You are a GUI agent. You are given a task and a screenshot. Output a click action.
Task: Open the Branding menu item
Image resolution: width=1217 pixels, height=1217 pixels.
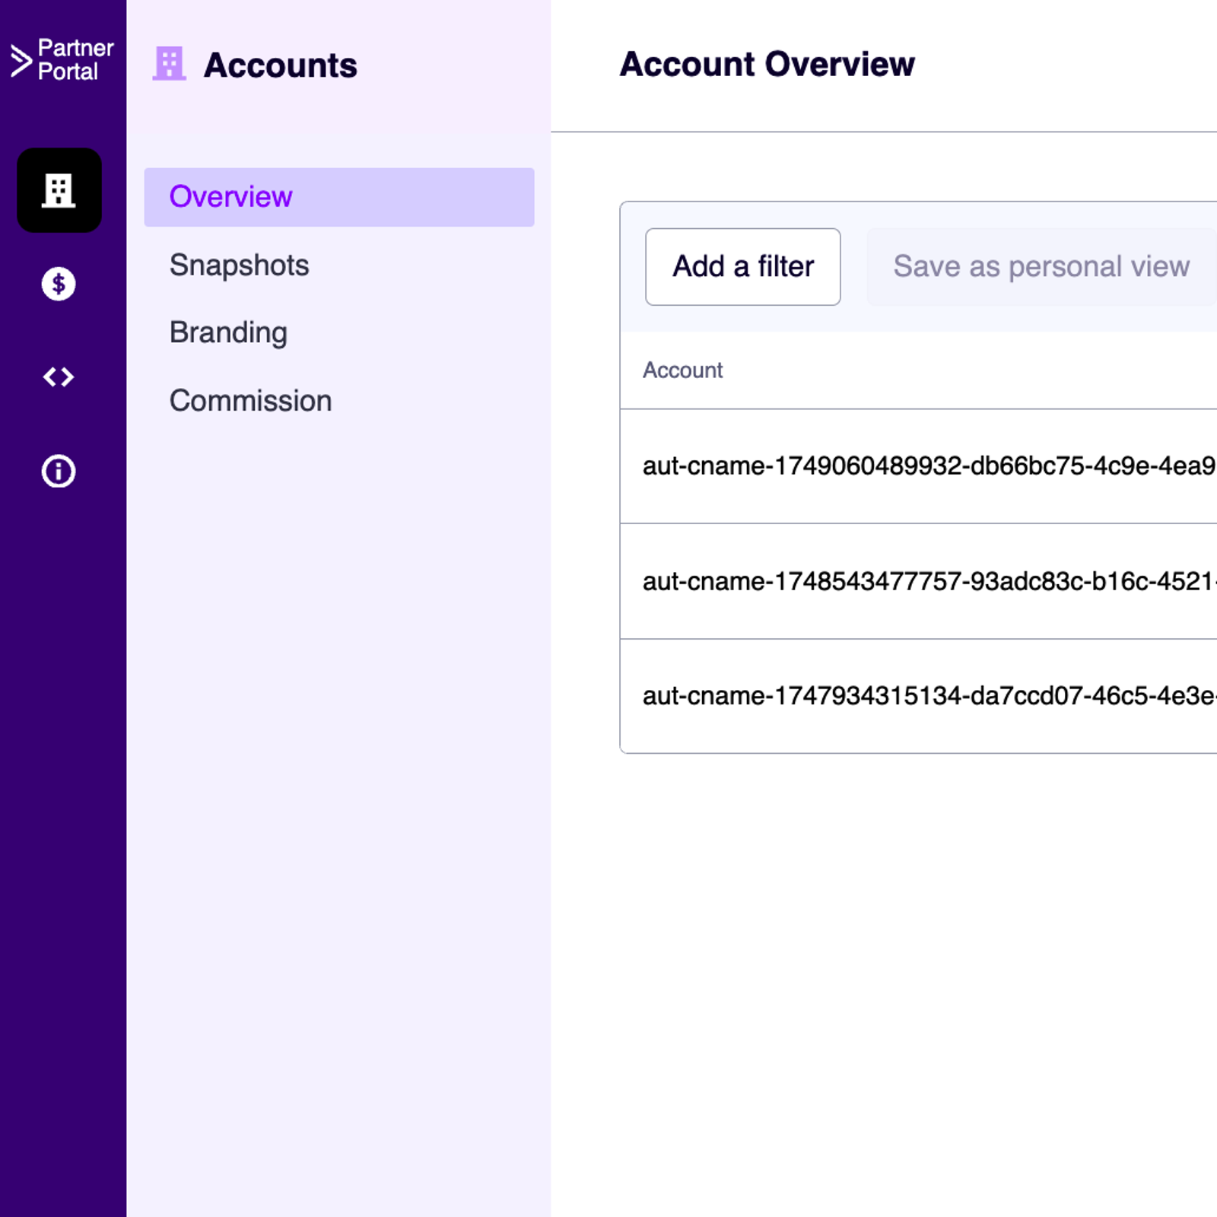228,332
